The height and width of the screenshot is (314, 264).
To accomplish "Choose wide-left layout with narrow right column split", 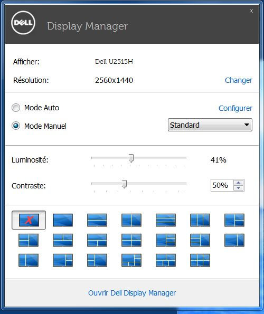I will [63, 260].
